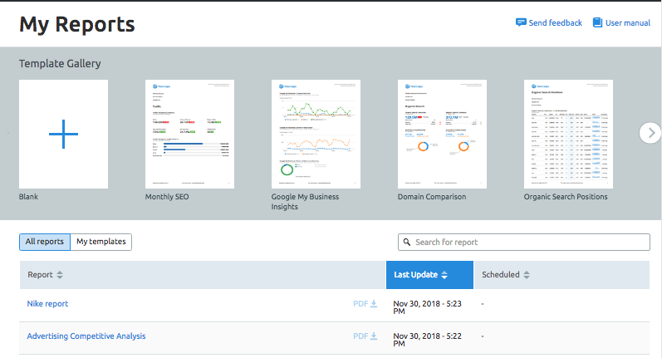Click the blue plus icon for Blank template
662x358 pixels.
point(63,134)
